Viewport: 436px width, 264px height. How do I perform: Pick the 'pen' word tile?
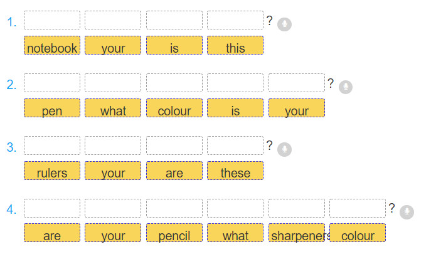point(52,108)
